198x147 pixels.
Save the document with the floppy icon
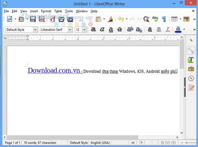click(x=33, y=19)
